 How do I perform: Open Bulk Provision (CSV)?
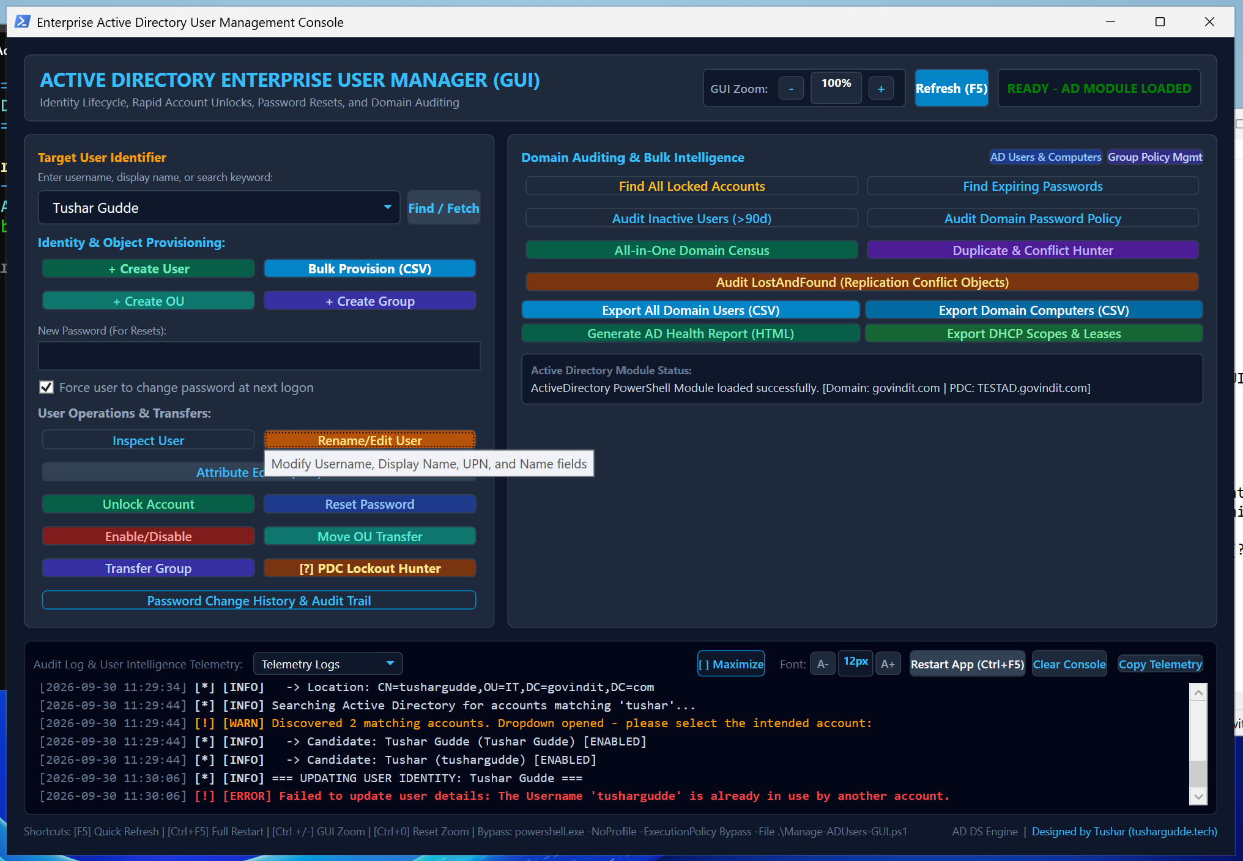(x=369, y=268)
